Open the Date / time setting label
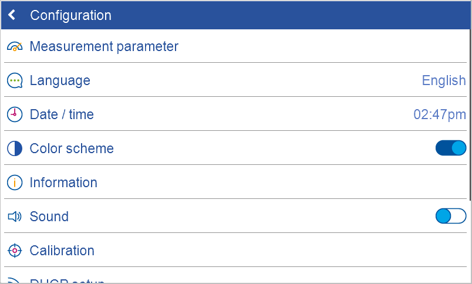Viewport: 472px width, 284px height. point(62,114)
